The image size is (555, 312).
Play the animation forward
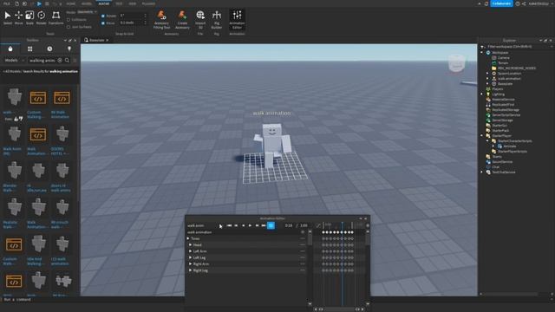click(x=250, y=225)
